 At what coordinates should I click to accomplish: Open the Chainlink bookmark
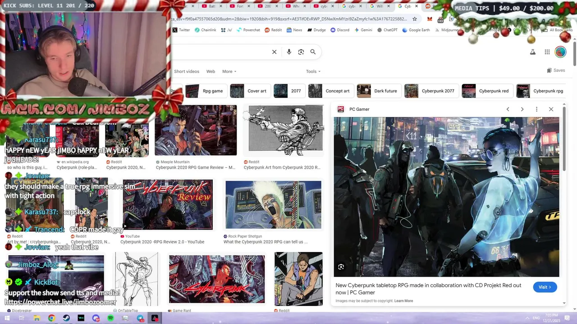tap(205, 30)
